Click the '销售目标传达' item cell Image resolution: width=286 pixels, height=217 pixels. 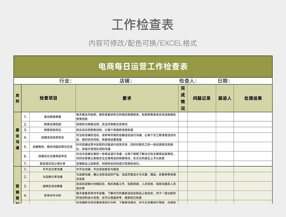pos(53,130)
